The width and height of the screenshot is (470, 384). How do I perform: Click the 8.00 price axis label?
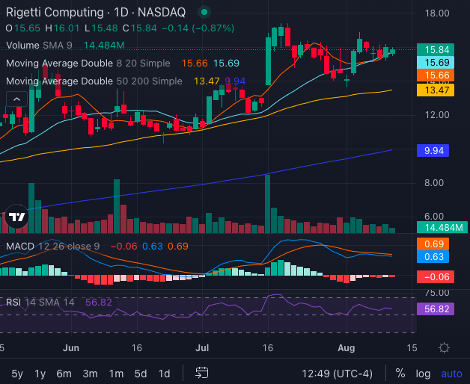coord(434,183)
